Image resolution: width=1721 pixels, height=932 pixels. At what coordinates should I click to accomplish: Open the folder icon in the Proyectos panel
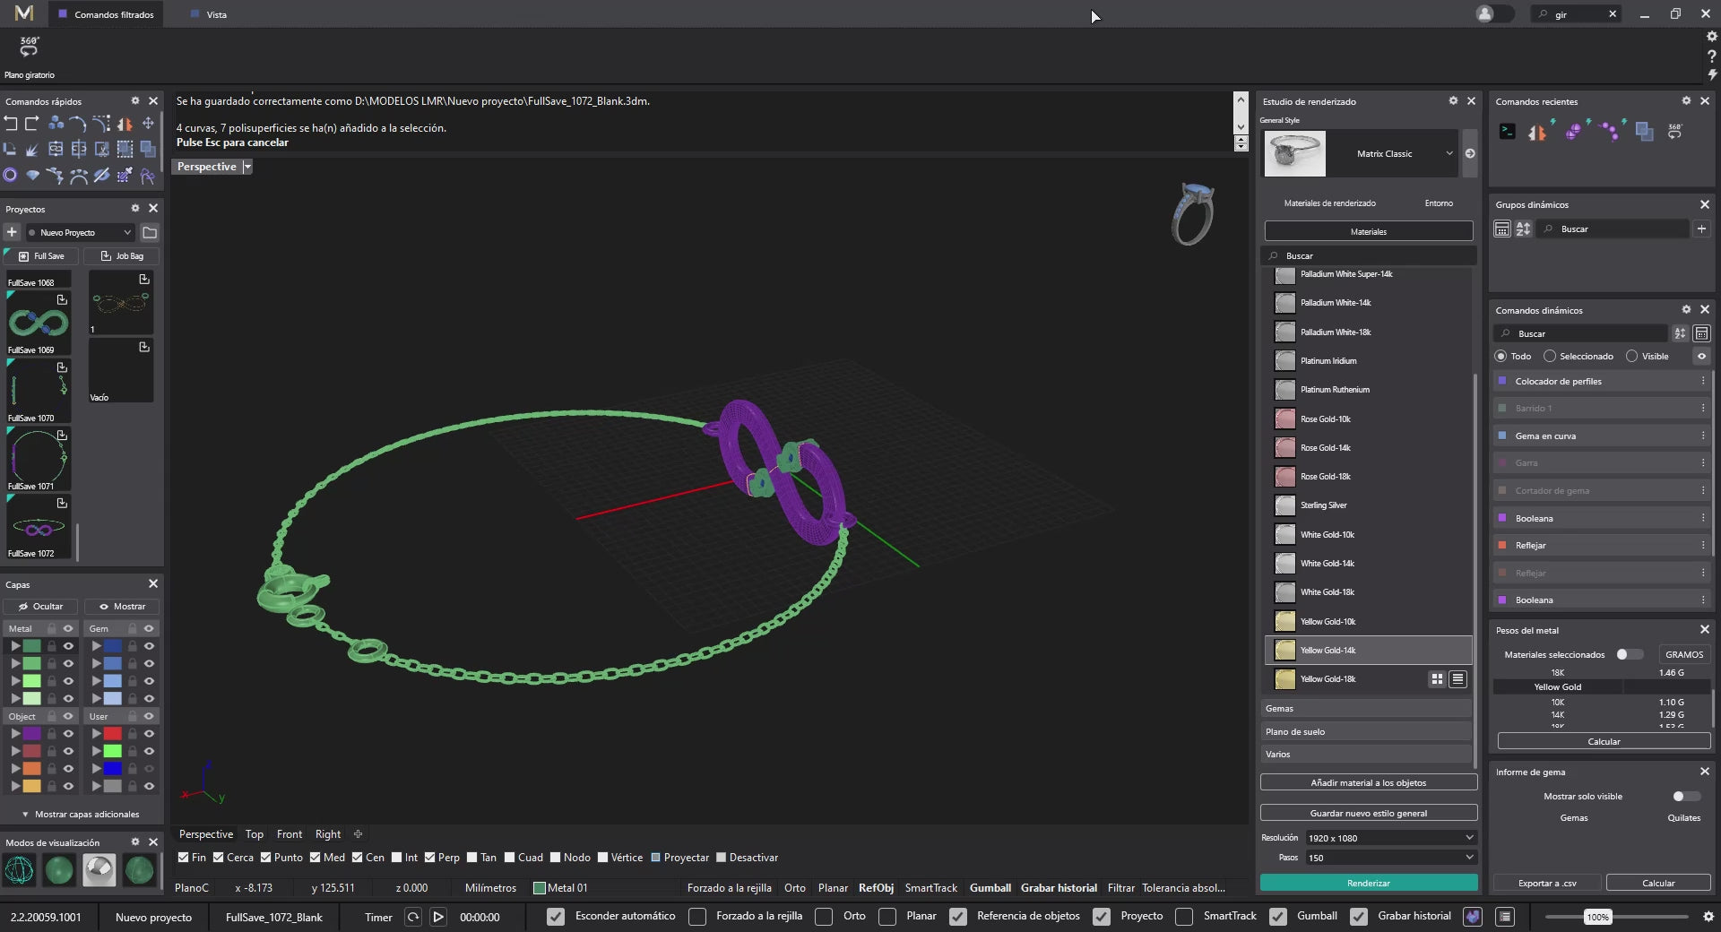tap(150, 233)
